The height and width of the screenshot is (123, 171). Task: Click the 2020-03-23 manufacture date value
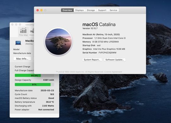[x=47, y=91]
